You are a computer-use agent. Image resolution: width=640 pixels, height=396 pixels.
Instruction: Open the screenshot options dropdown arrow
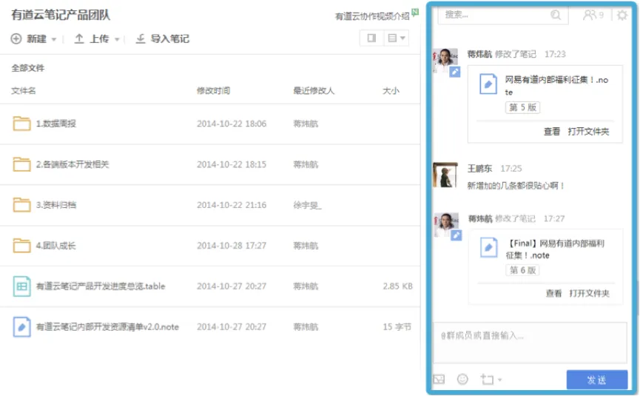(x=500, y=380)
